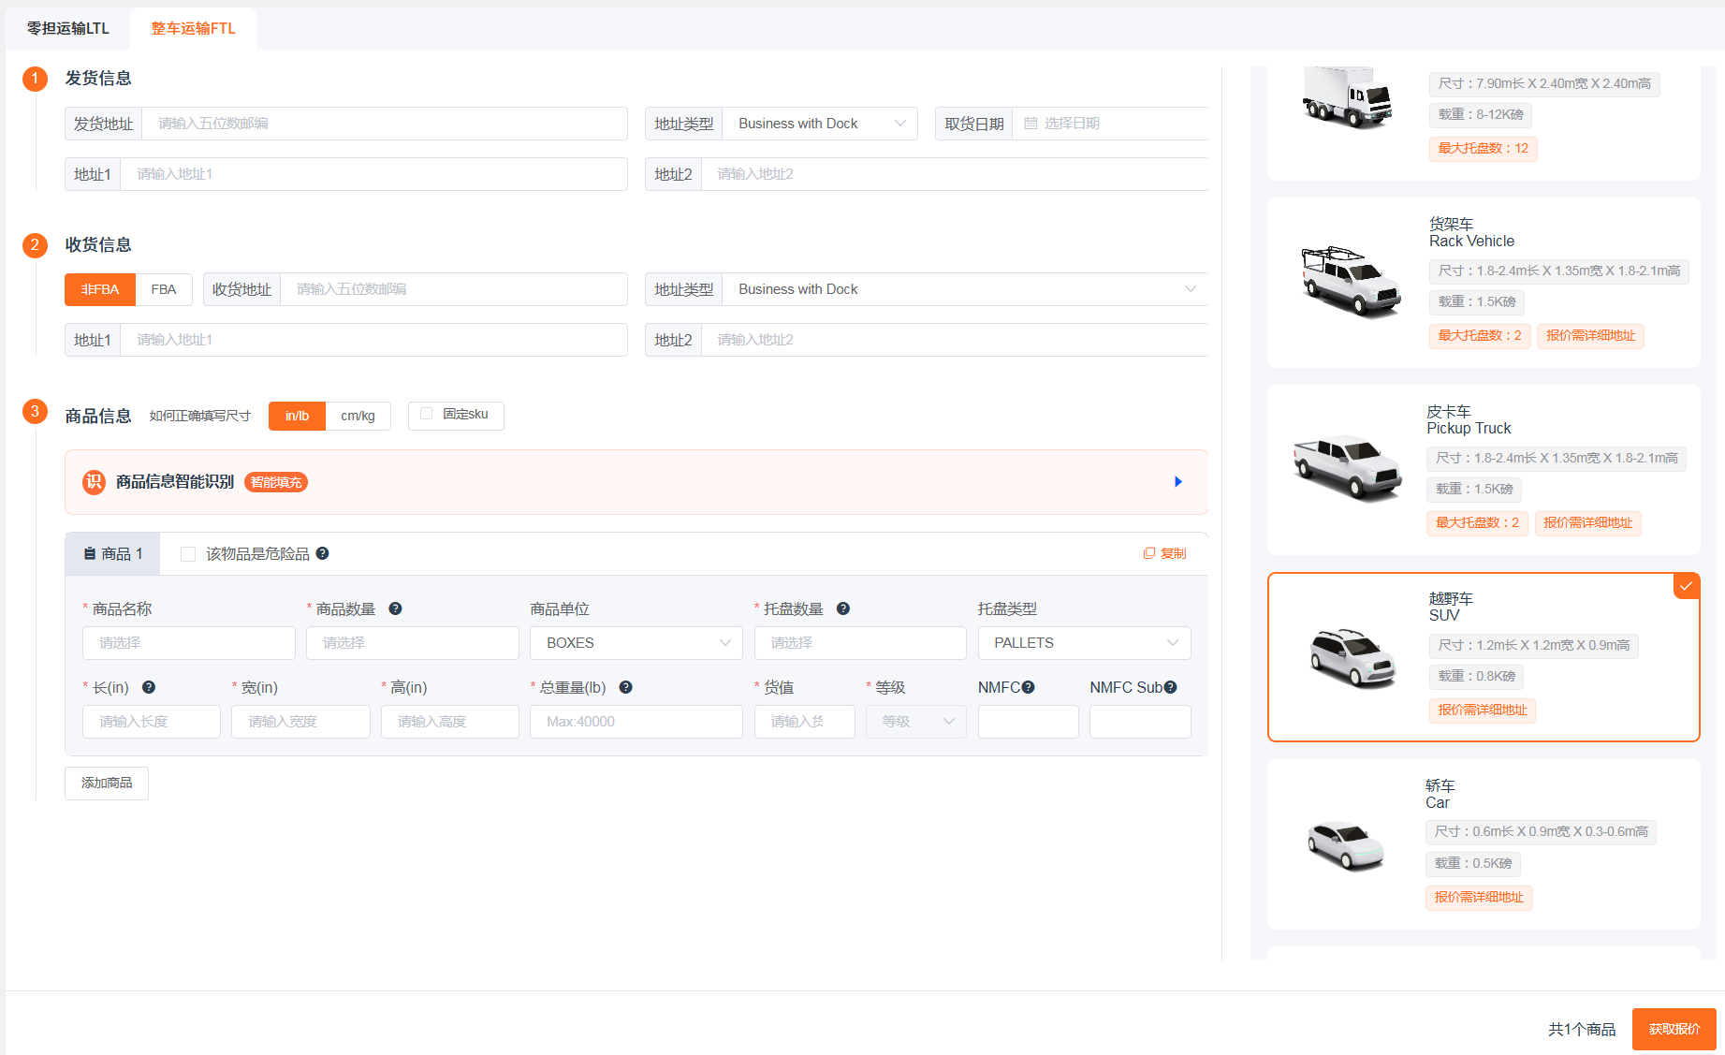Click help icon next to 商品数量
1725x1055 pixels.
pos(395,608)
